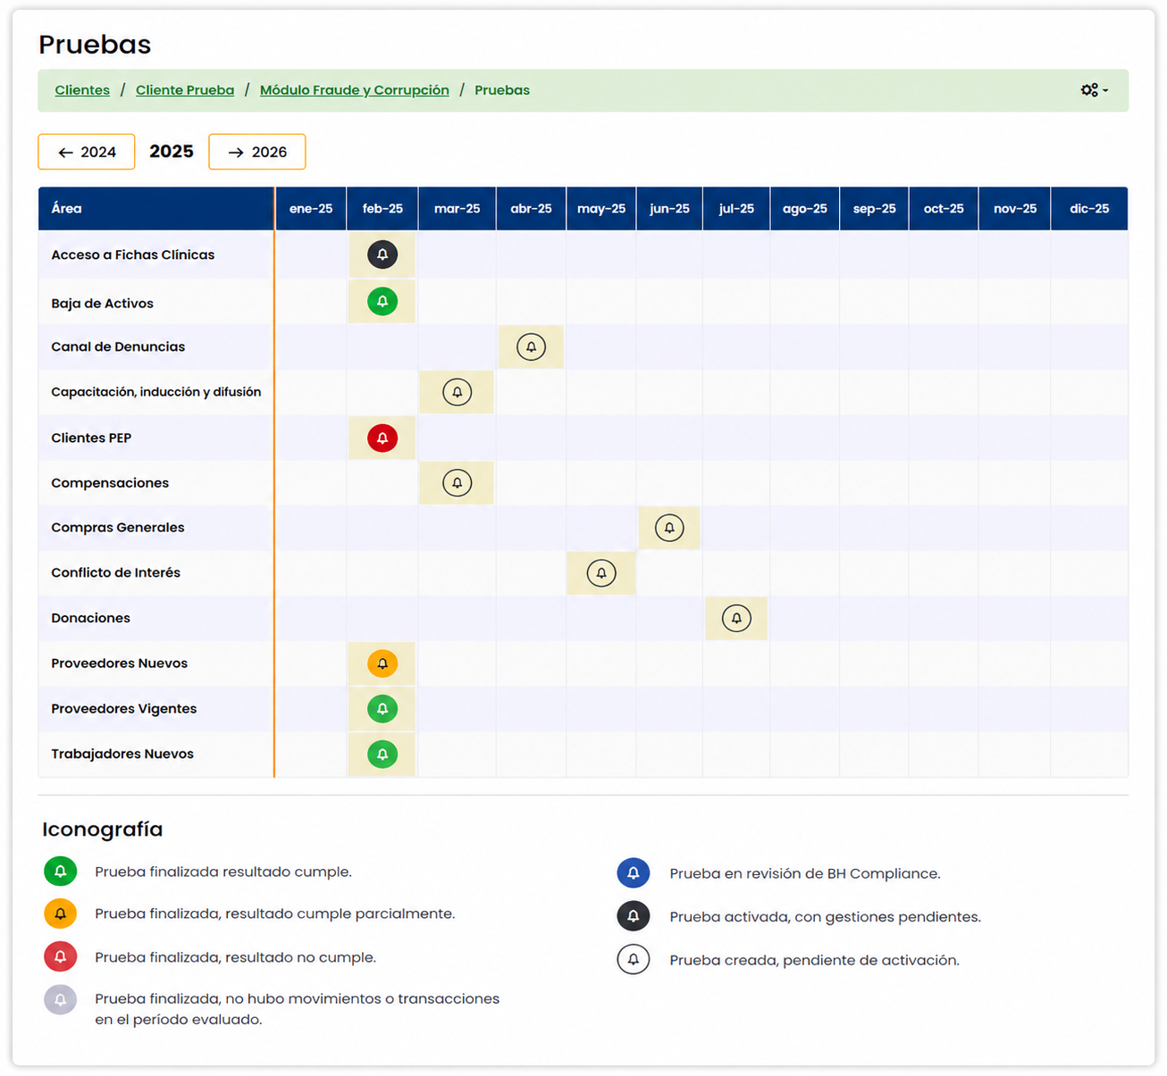Open the Canal de Denuncias bell in abr-25
Screen dimensions: 1167x1076
[531, 346]
